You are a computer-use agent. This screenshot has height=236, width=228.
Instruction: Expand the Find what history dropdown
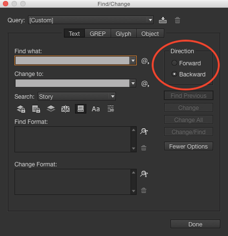click(x=133, y=60)
